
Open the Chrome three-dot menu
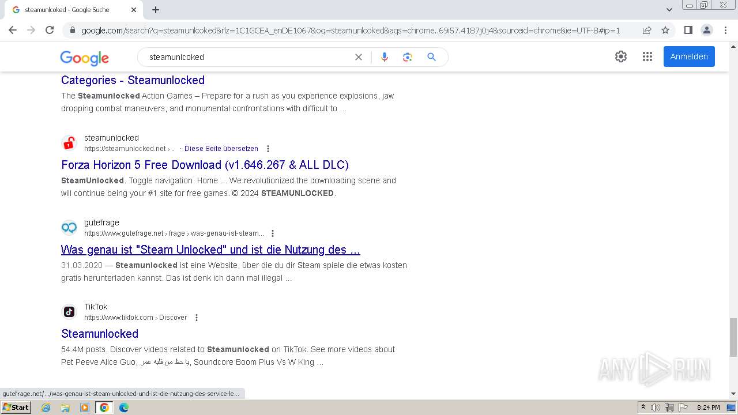tap(725, 30)
